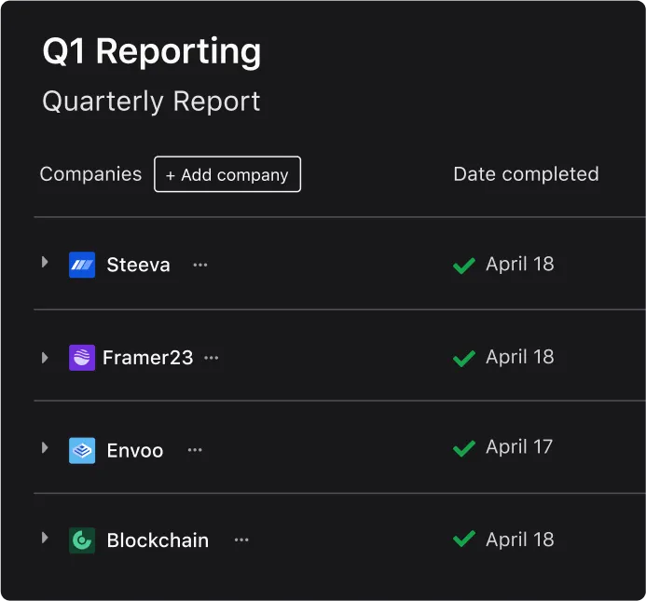Click the purple Framer23 company logo
Screen dimensions: 646x601
click(82, 358)
